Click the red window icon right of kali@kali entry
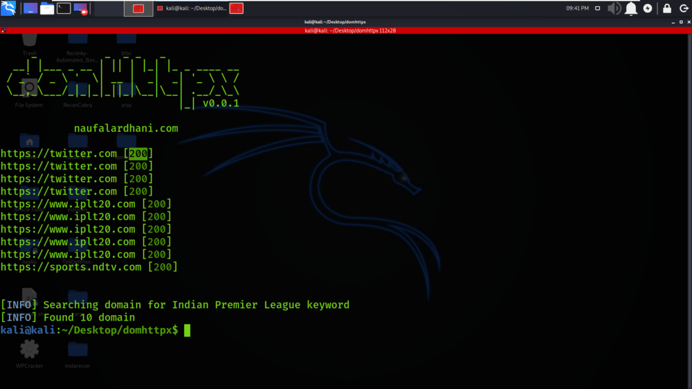Screen dimensions: 692x389 coord(237,8)
